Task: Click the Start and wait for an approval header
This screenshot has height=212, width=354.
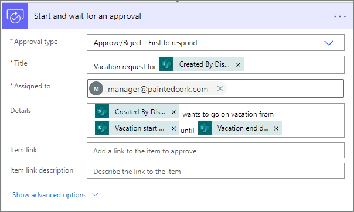Action: tap(87, 16)
